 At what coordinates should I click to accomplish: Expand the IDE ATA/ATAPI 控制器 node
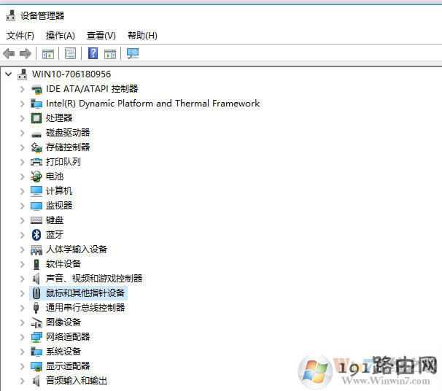coord(23,90)
